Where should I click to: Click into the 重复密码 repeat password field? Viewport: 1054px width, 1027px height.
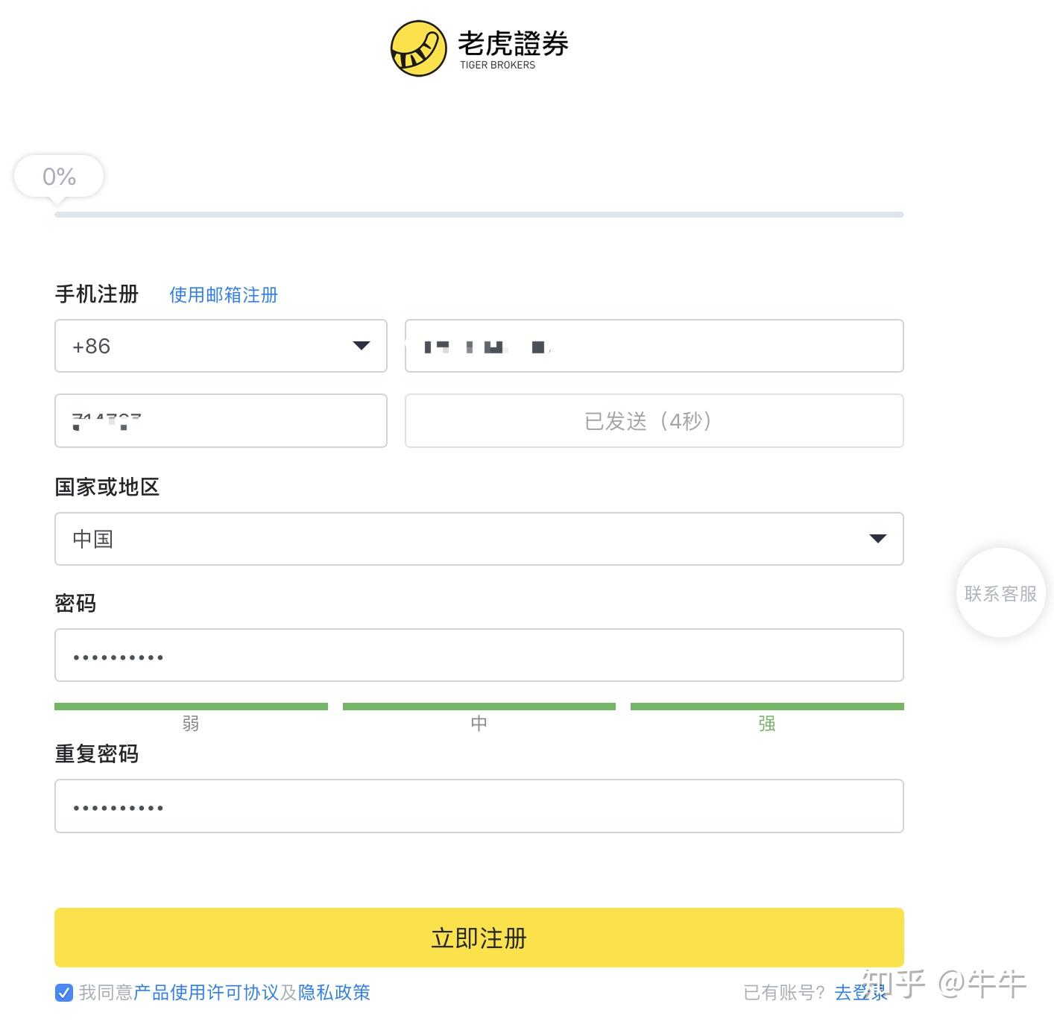tap(479, 806)
